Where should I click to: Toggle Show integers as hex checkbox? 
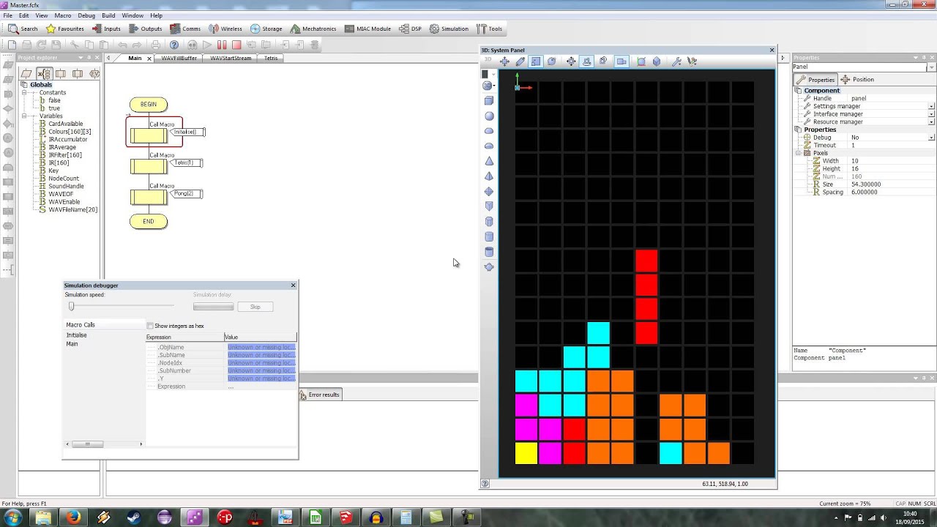point(150,326)
